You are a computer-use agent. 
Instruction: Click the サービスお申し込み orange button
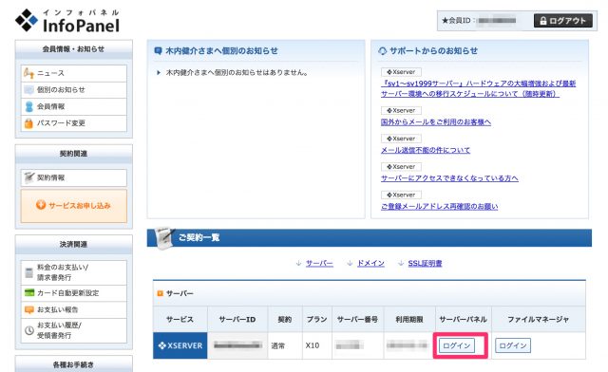click(x=74, y=206)
